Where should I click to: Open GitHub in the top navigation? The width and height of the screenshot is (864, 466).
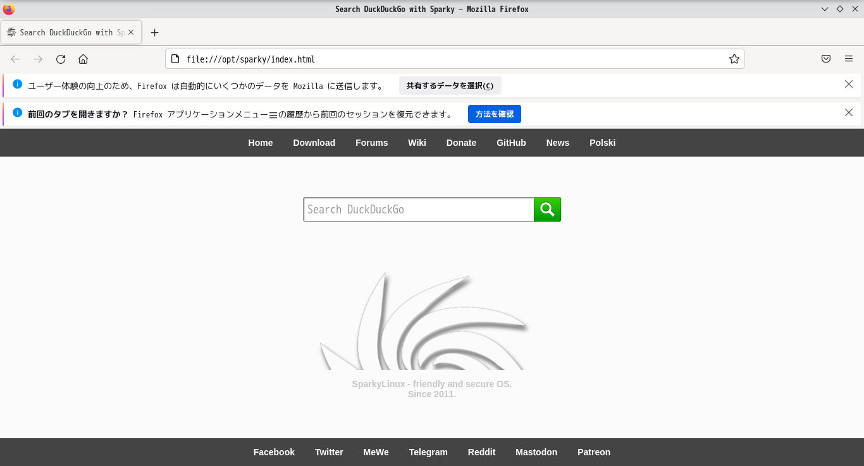coord(511,143)
